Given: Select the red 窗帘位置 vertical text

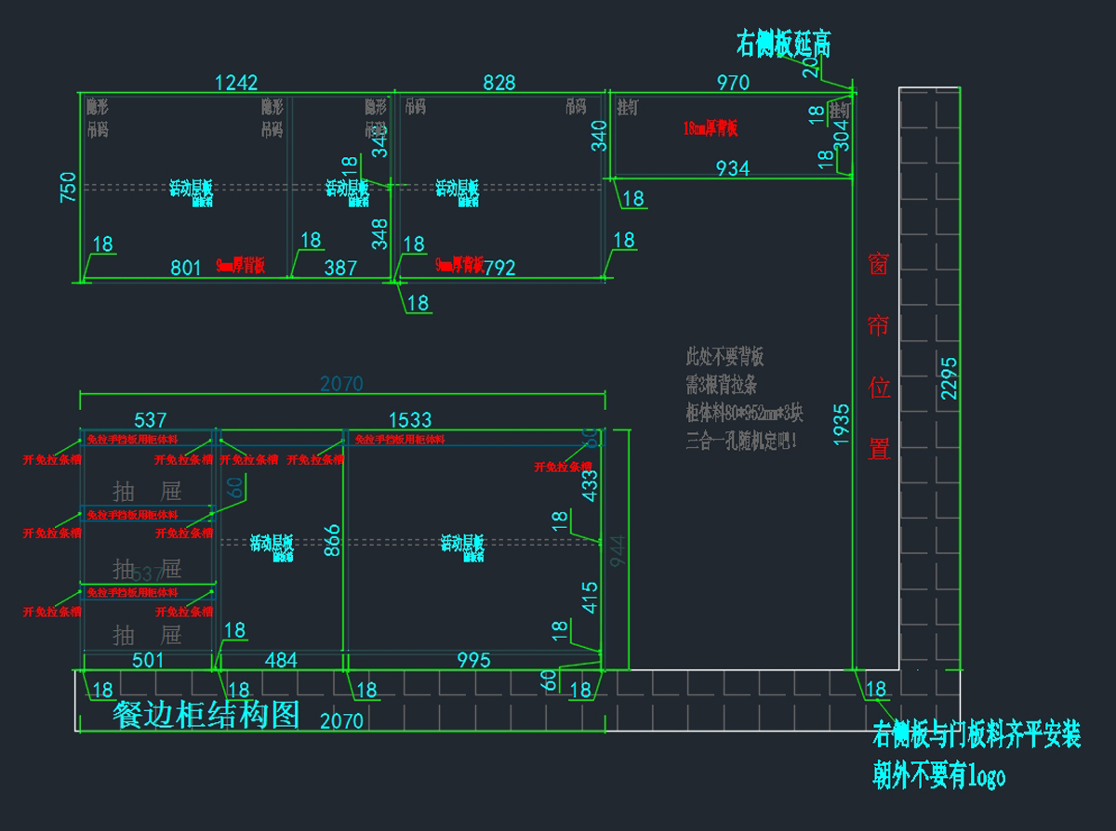Looking at the screenshot, I should coord(879,356).
